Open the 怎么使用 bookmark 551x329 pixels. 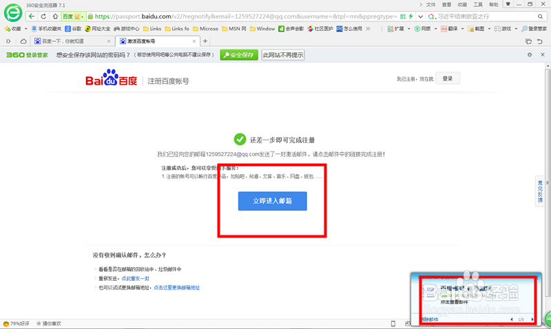pyautogui.click(x=349, y=29)
